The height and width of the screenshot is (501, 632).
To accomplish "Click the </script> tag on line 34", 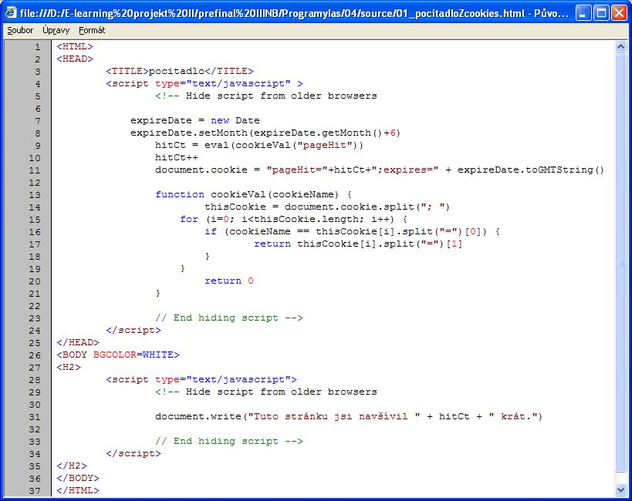I will (x=133, y=453).
